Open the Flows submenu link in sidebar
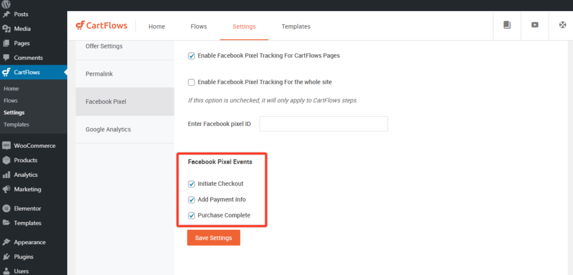 pyautogui.click(x=11, y=100)
